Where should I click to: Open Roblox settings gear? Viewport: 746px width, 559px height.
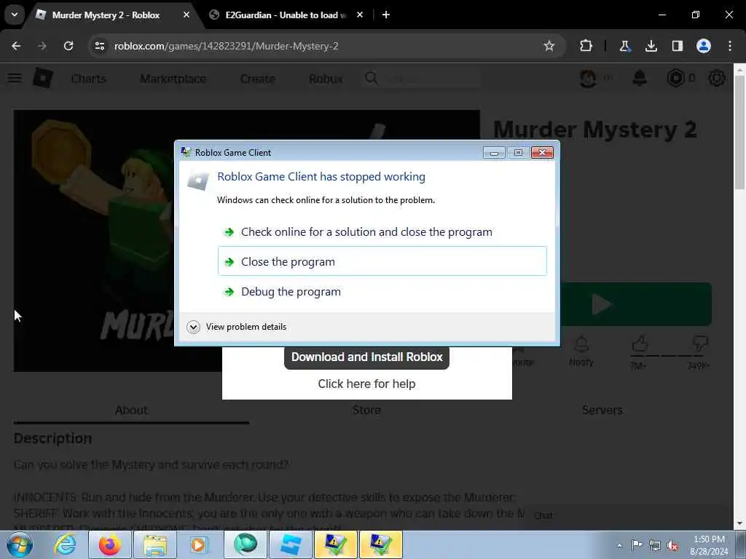tap(717, 78)
